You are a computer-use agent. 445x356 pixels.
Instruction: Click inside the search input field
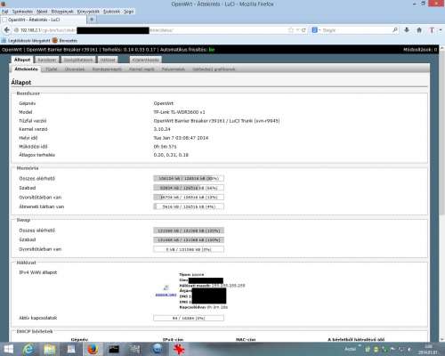[356, 30]
